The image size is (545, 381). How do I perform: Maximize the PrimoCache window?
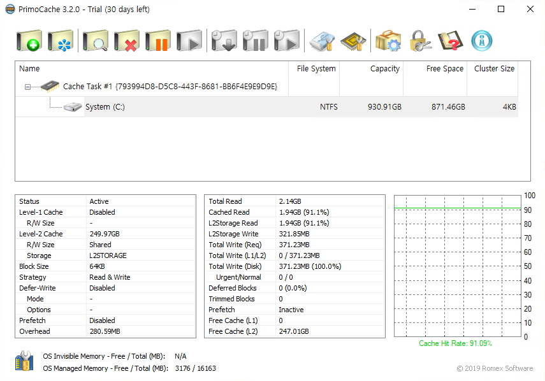(x=501, y=9)
